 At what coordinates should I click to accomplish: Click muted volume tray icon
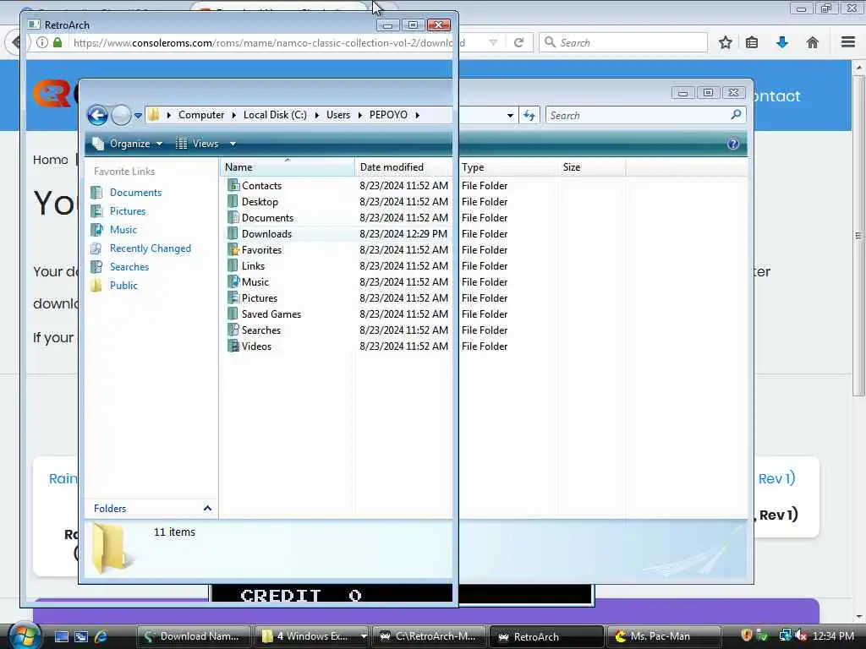(x=801, y=636)
